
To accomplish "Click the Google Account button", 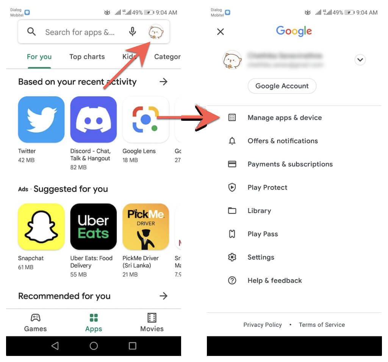I will [x=282, y=86].
